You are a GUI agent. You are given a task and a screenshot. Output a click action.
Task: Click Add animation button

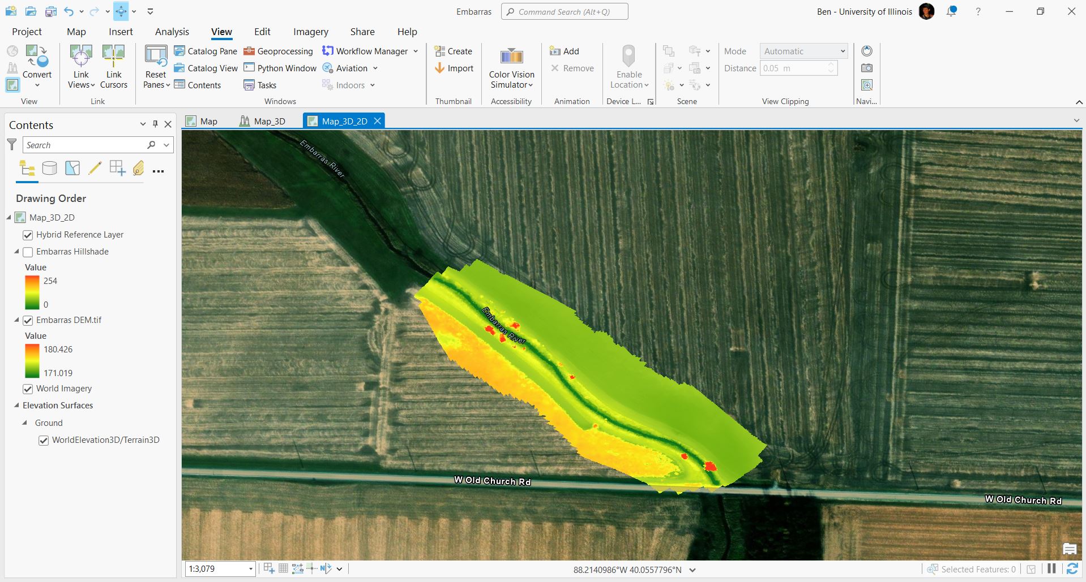click(x=564, y=51)
